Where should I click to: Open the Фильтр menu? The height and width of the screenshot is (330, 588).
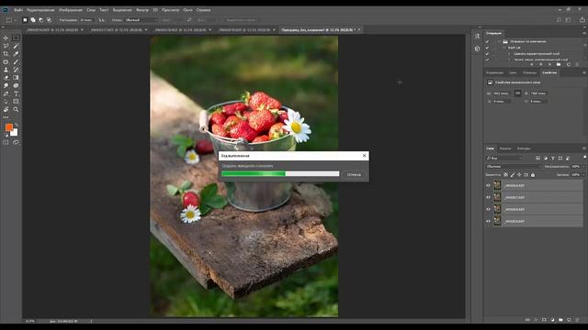142,10
